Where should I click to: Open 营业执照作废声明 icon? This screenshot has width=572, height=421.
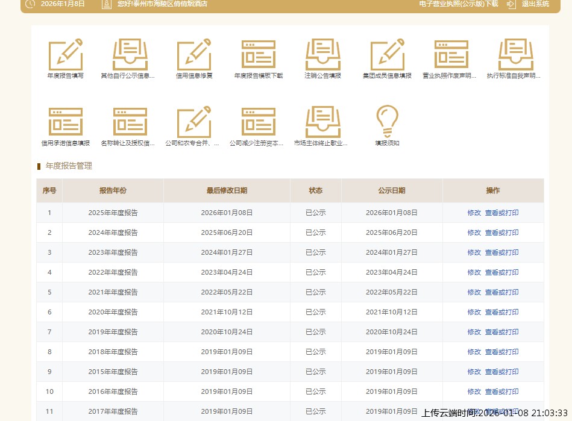tap(451, 55)
